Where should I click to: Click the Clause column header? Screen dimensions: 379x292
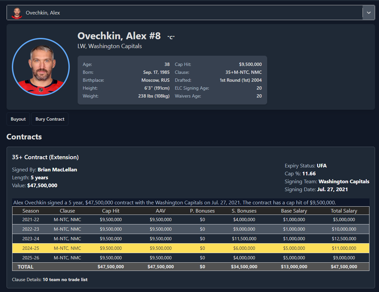tap(67, 211)
